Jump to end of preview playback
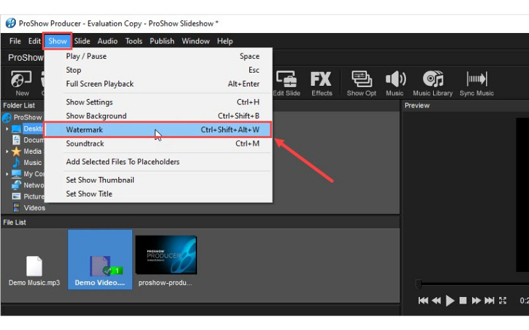 click(x=489, y=300)
